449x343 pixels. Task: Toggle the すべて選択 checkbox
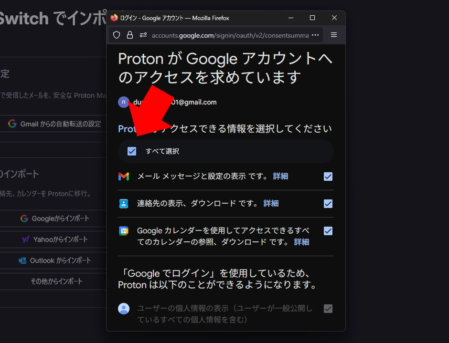(132, 151)
